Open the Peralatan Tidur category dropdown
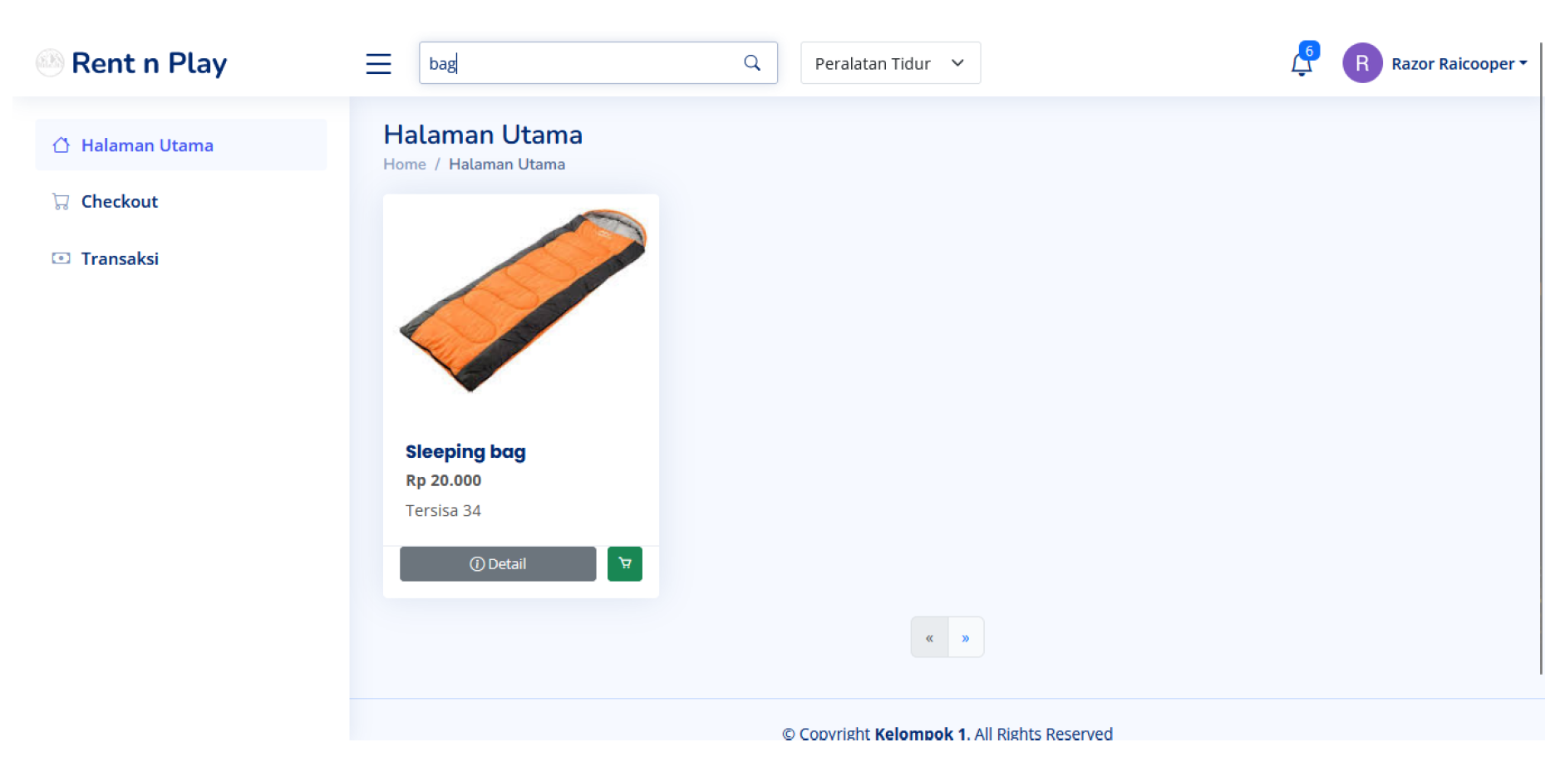 (890, 63)
